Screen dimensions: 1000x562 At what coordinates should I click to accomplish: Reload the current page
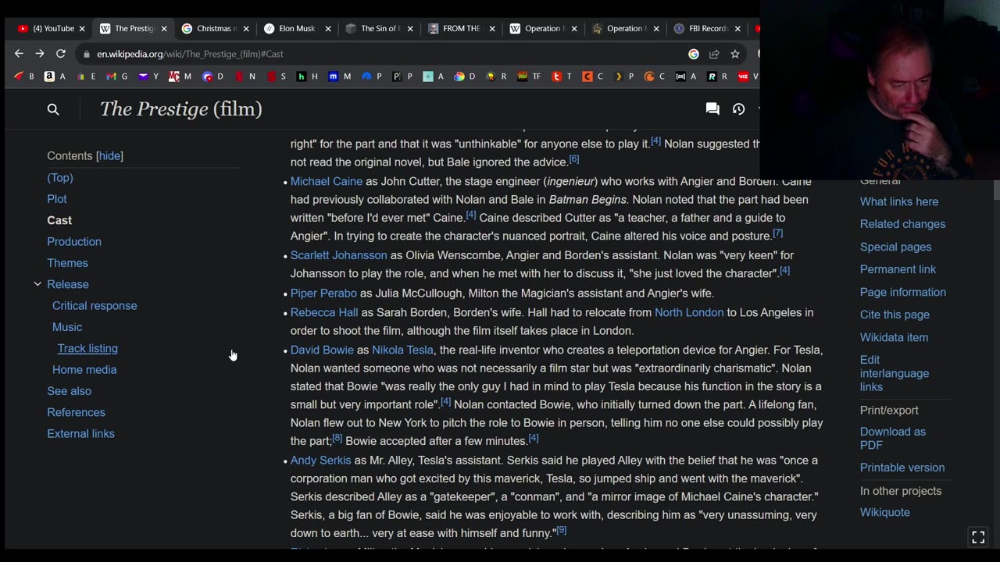pos(60,54)
